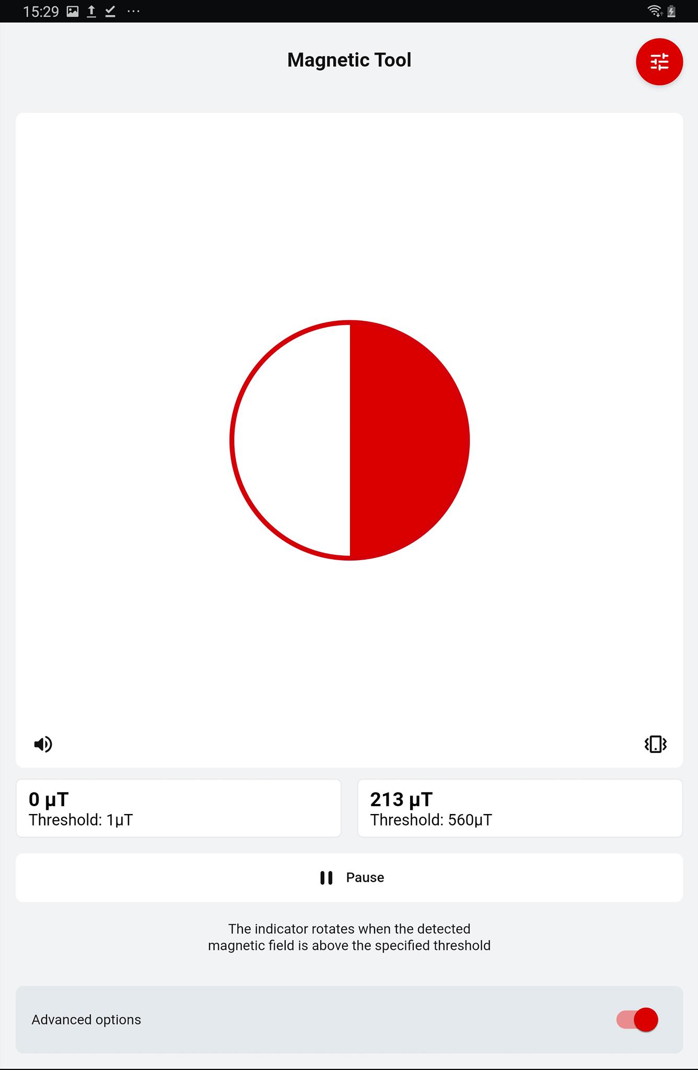Image resolution: width=698 pixels, height=1070 pixels.
Task: Tap the white half of circular indicator
Action: 292,440
